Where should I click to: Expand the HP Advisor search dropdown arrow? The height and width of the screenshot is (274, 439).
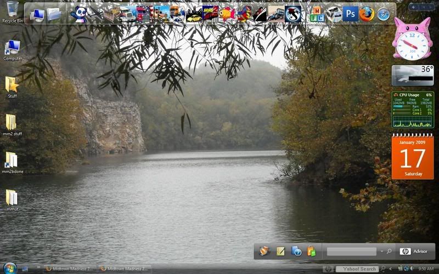(381, 252)
